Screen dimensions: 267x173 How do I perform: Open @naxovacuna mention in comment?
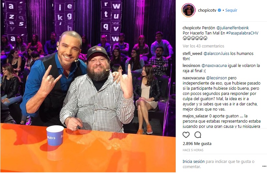pyautogui.click(x=214, y=66)
